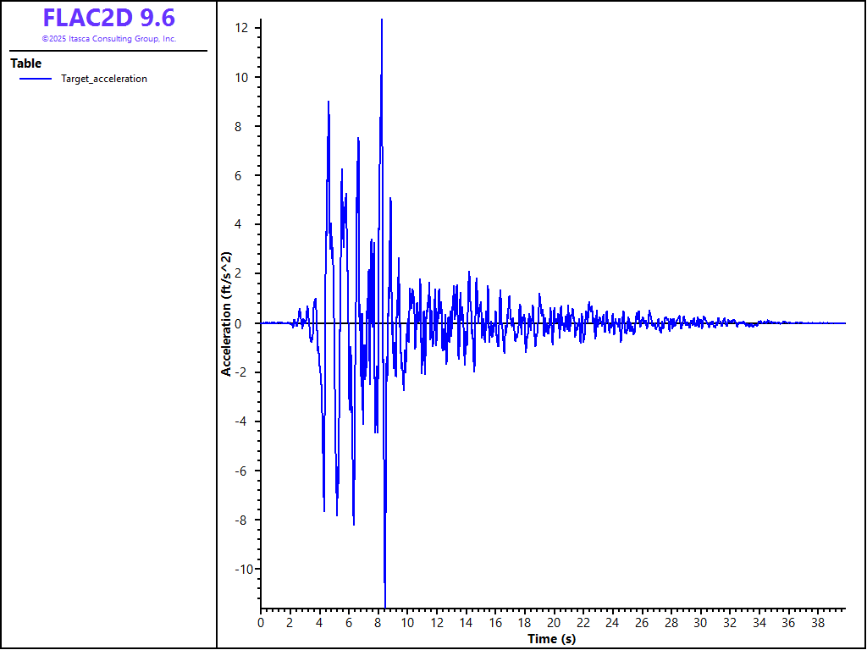The height and width of the screenshot is (650, 867).
Task: Click the peak reaching about 9 ft/s^2
Action: pyautogui.click(x=329, y=103)
